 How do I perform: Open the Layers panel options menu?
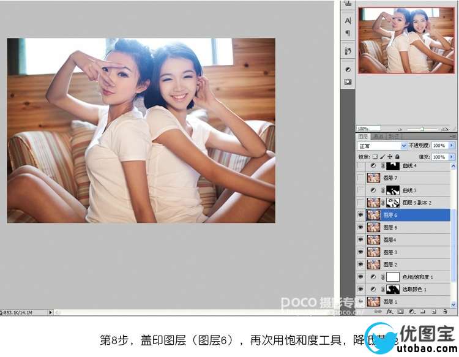click(x=453, y=136)
